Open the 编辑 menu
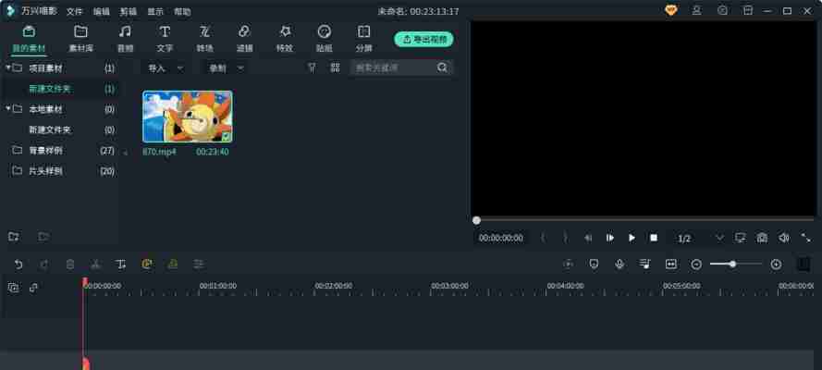The image size is (822, 370). pyautogui.click(x=102, y=11)
